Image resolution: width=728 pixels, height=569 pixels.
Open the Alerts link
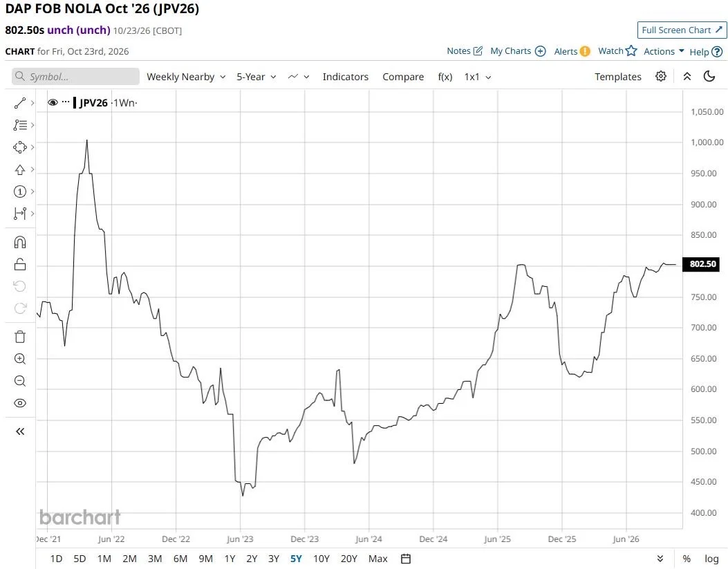pyautogui.click(x=572, y=51)
